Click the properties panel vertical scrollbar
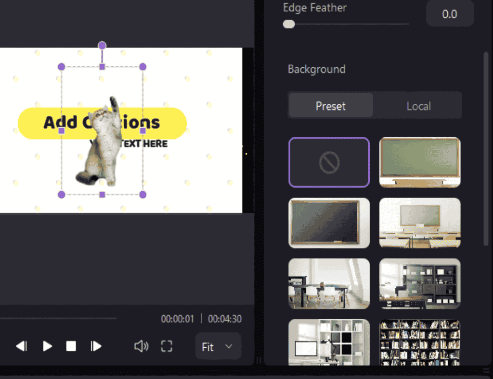The height and width of the screenshot is (379, 493). click(485, 144)
